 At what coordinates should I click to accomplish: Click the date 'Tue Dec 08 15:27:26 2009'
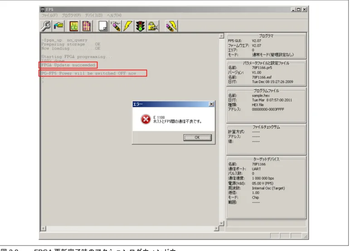pyautogui.click(x=272, y=82)
